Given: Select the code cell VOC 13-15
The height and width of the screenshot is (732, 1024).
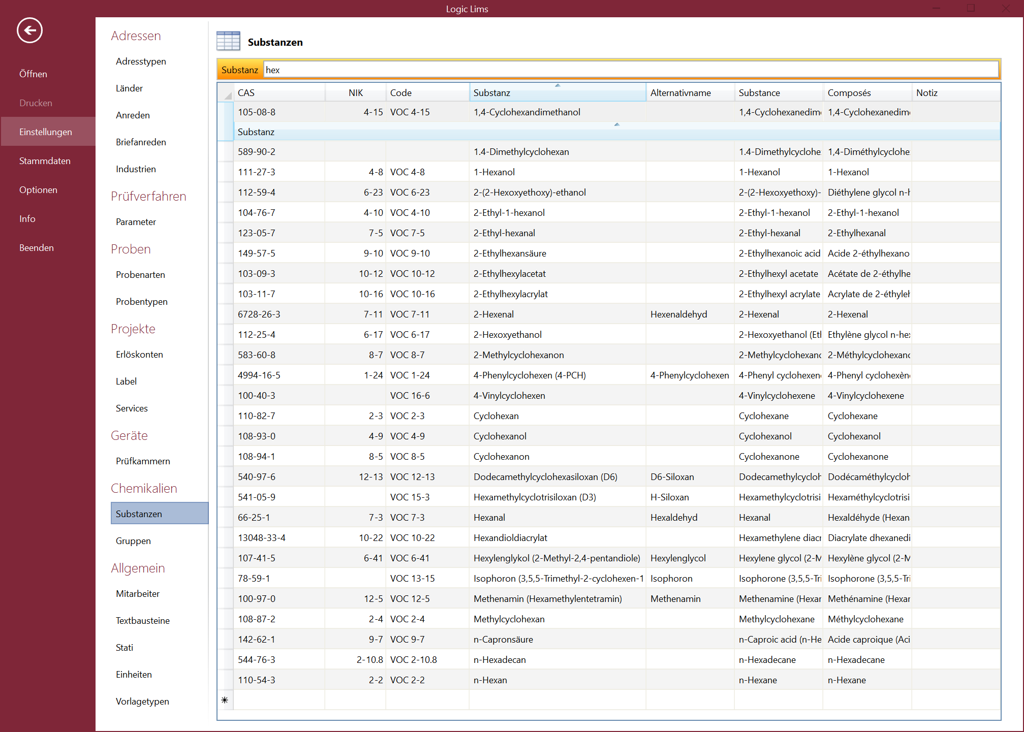Looking at the screenshot, I should 427,579.
